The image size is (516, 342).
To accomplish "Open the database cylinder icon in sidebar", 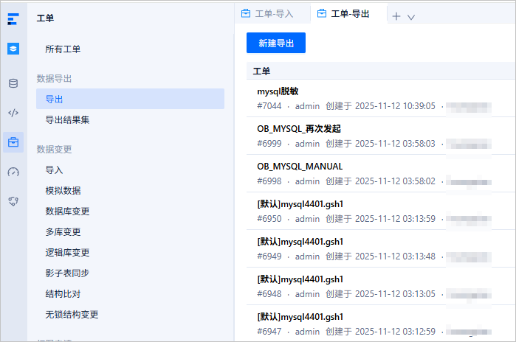I will coord(13,83).
